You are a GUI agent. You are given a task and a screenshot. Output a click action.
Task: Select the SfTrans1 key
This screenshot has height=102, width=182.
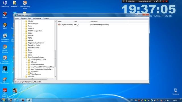tap(34, 62)
